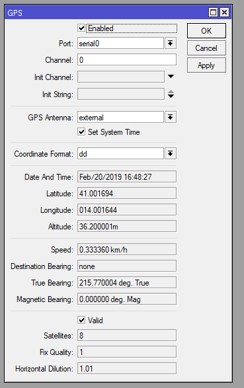Viewport: 244px width, 388px height.
Task: Click the maximize window icon in title bar
Action: pyautogui.click(x=214, y=12)
